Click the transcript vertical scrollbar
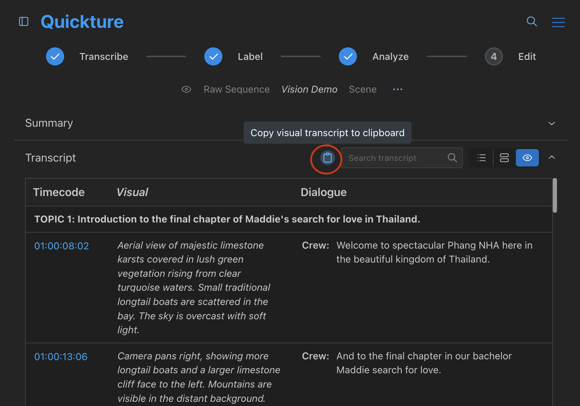 pos(555,195)
